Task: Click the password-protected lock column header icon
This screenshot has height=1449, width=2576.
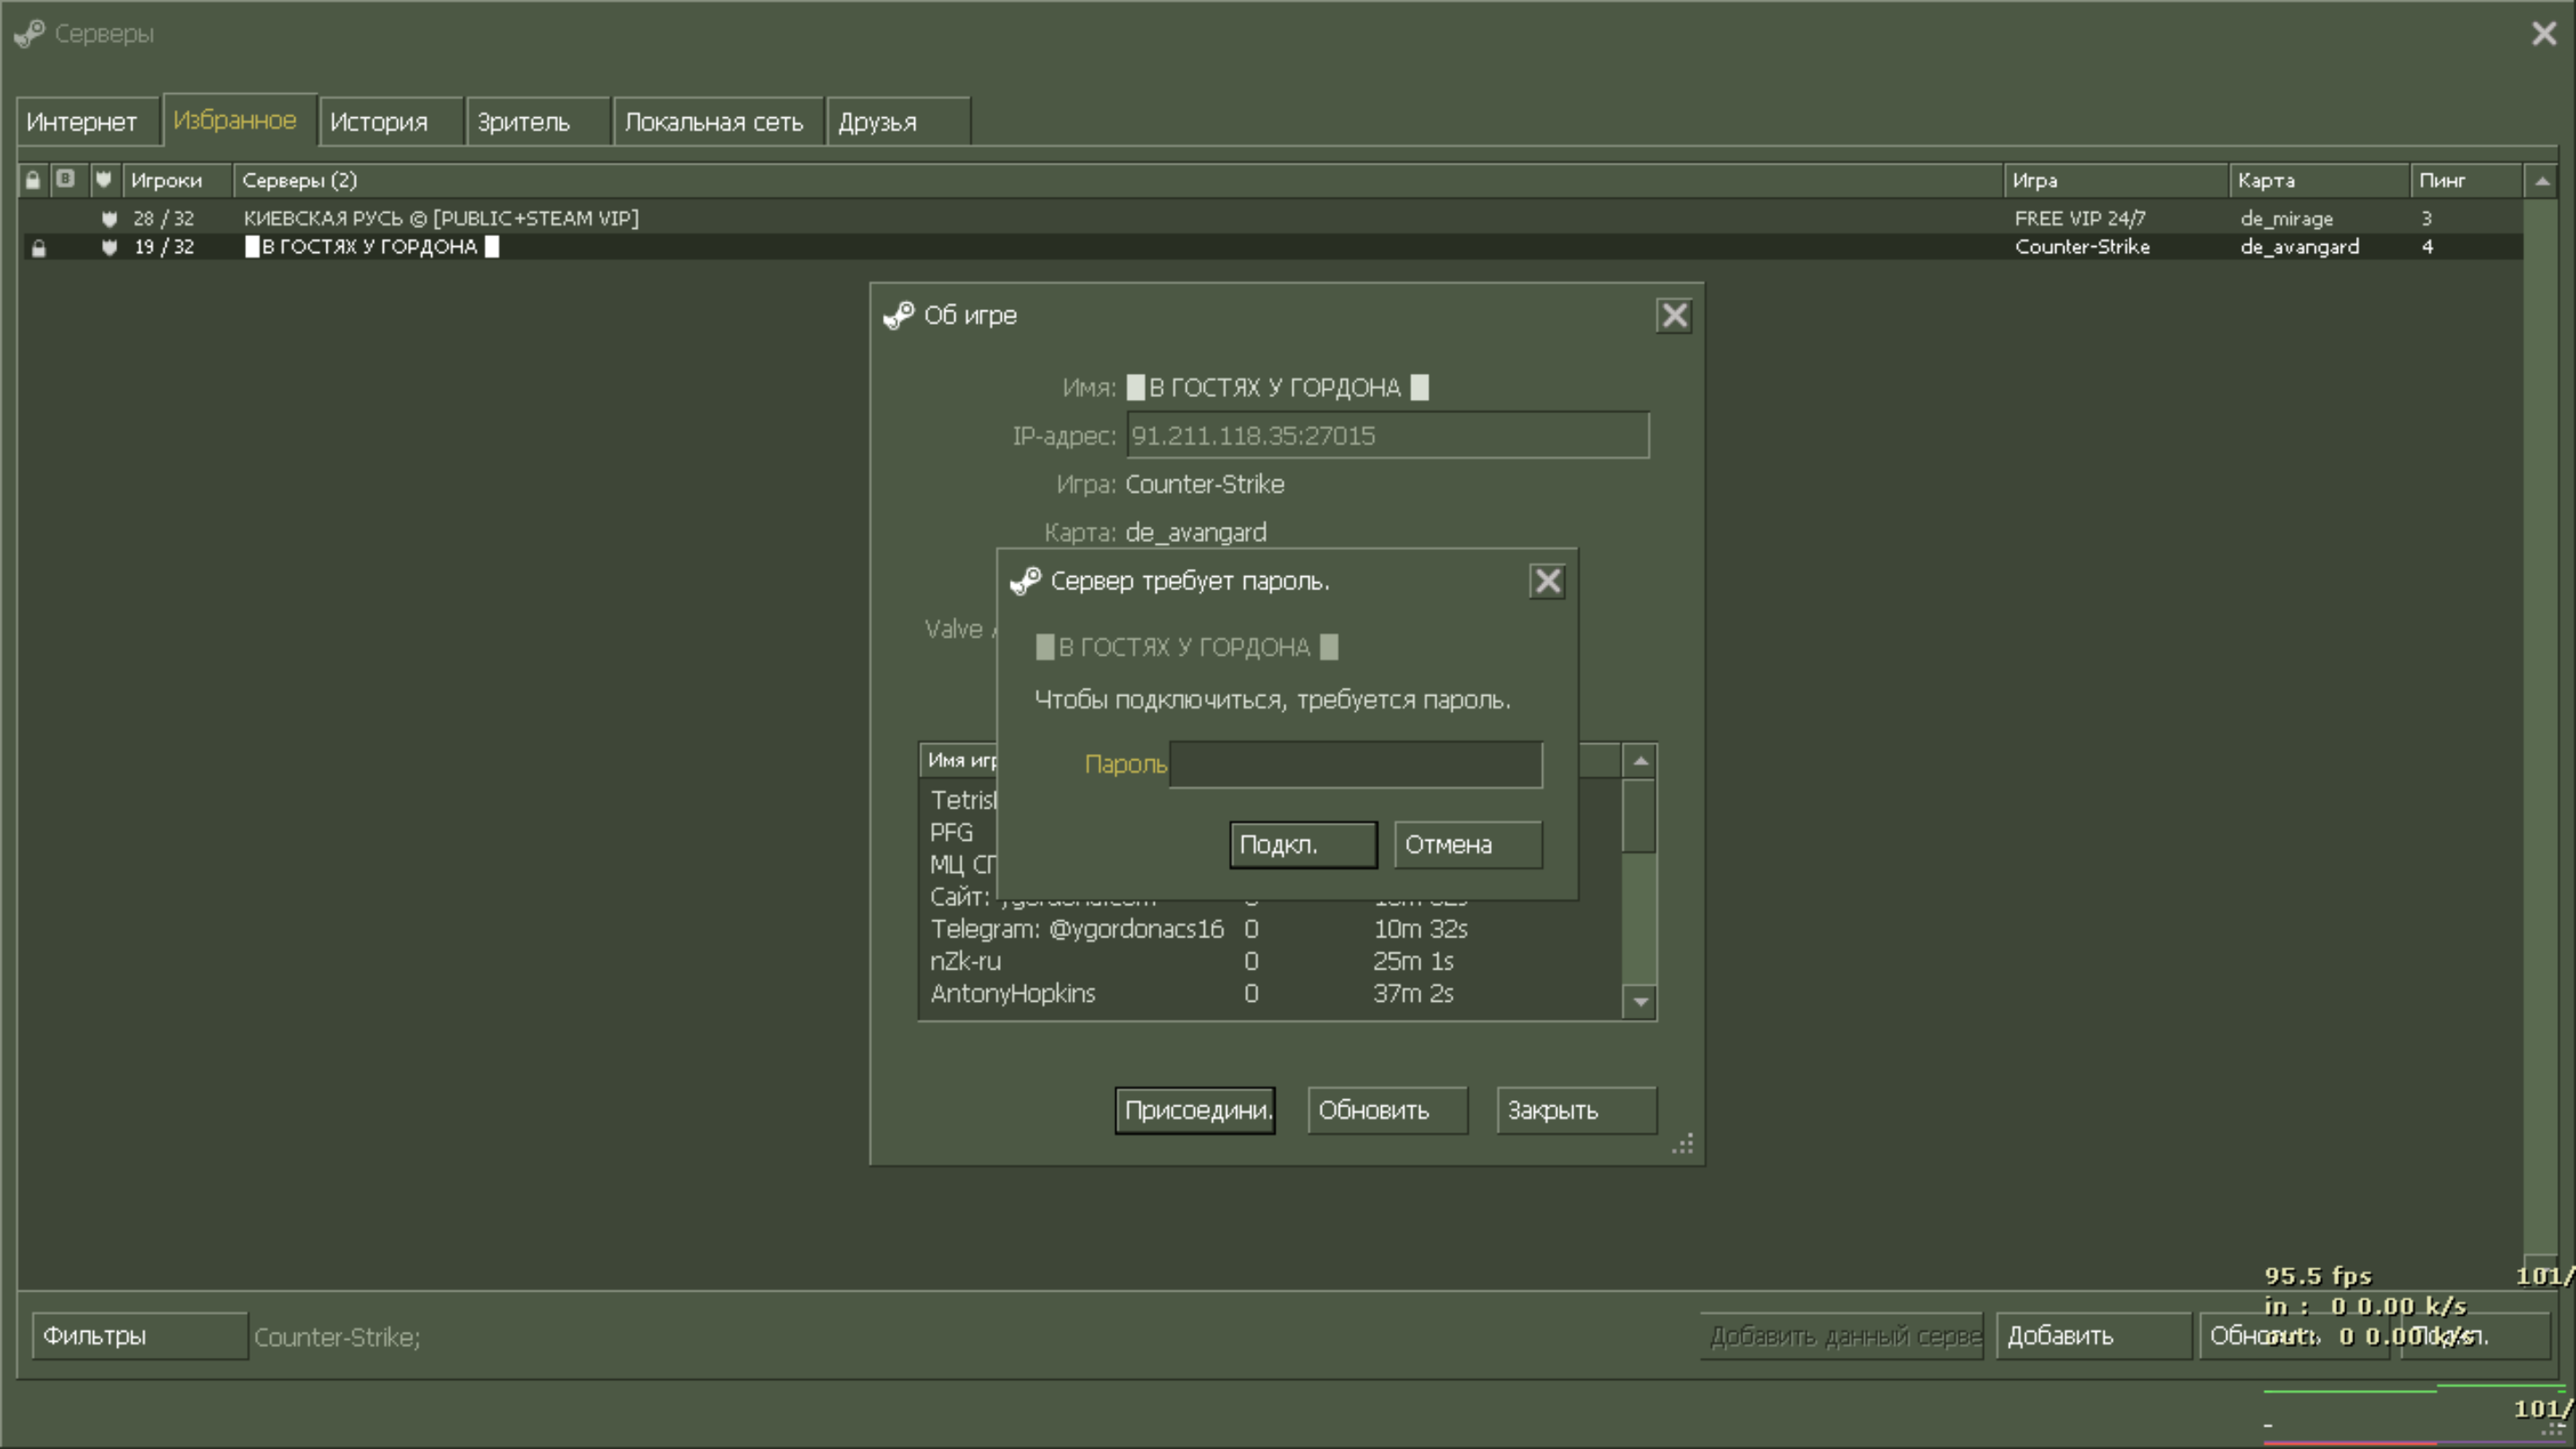Action: coord(33,180)
